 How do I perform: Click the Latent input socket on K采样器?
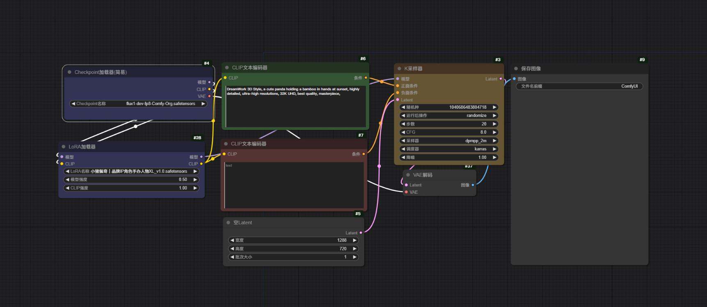pyautogui.click(x=397, y=100)
